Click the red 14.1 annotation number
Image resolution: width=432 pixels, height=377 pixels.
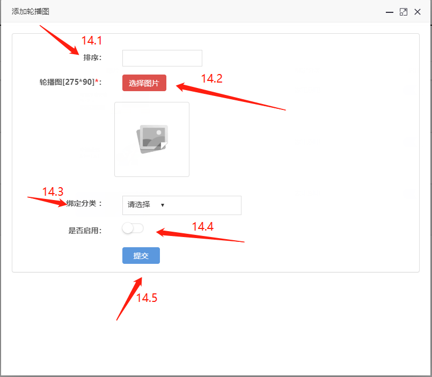point(91,40)
